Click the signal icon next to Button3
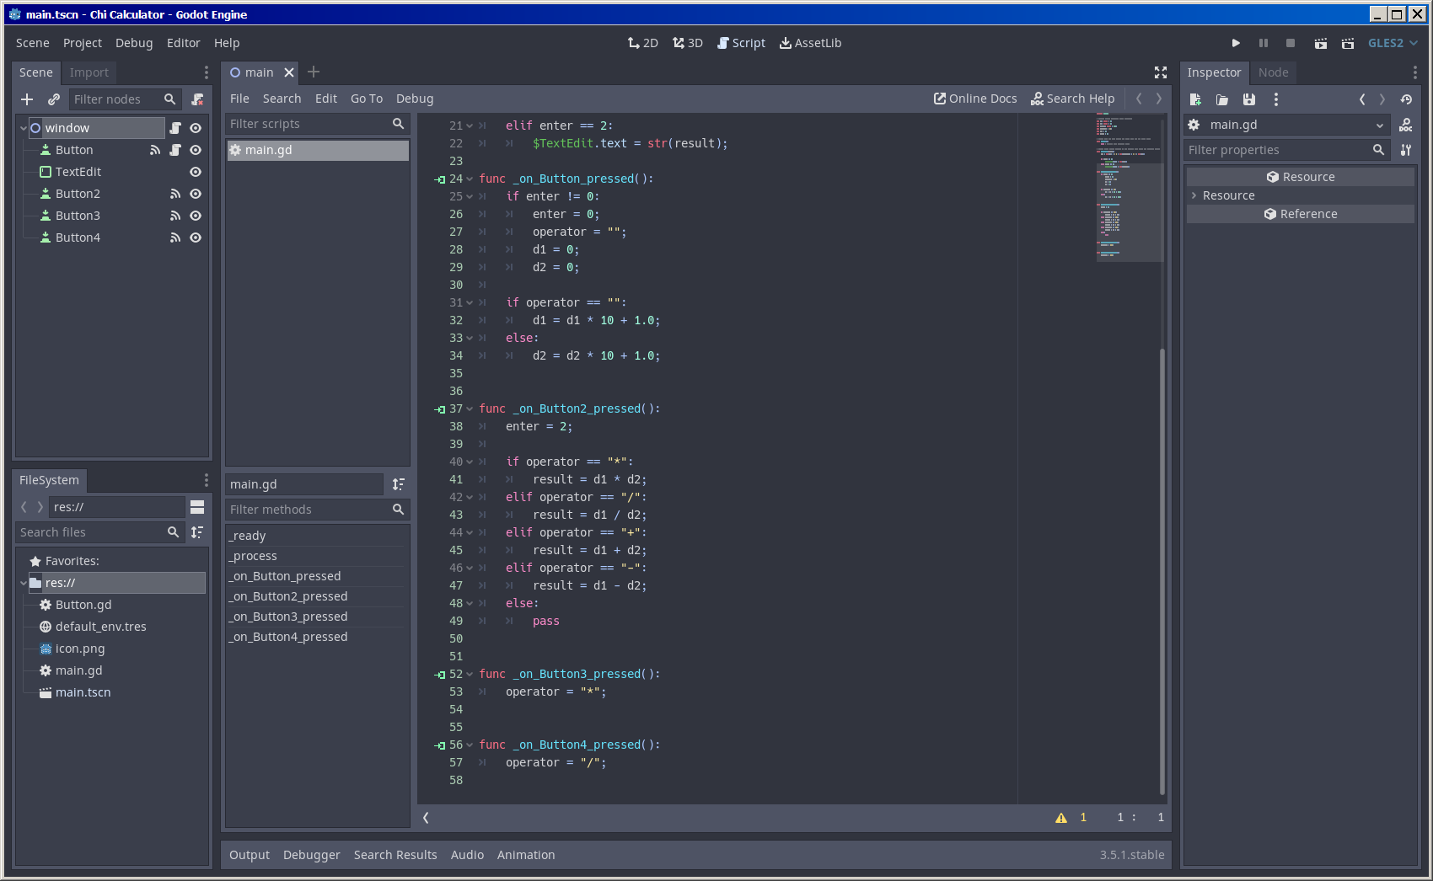Image resolution: width=1433 pixels, height=881 pixels. coord(175,216)
